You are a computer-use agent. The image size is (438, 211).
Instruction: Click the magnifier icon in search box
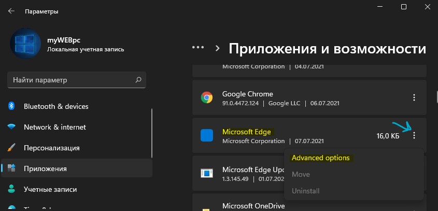138,80
